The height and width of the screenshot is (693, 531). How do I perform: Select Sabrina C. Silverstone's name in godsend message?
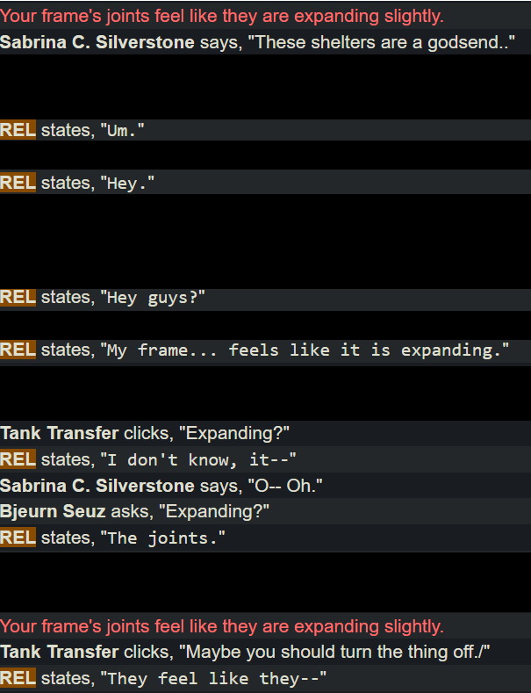coord(97,42)
